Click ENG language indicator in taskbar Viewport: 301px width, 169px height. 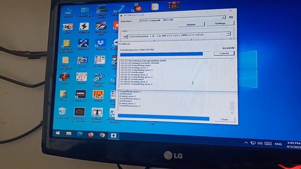click(x=278, y=144)
